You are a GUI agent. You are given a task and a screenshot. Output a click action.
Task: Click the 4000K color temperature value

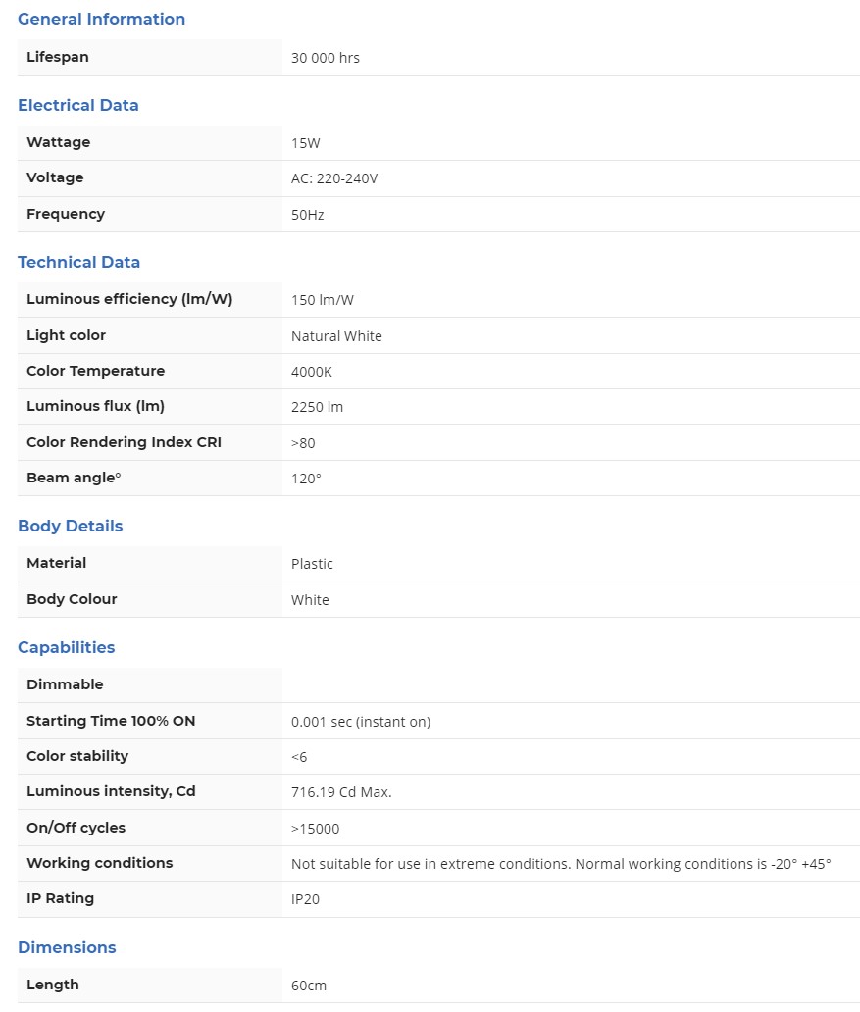(x=311, y=372)
